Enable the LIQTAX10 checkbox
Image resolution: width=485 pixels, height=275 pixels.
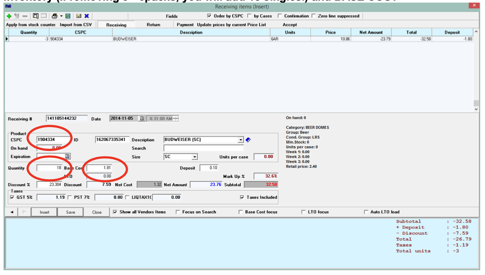[x=127, y=197]
